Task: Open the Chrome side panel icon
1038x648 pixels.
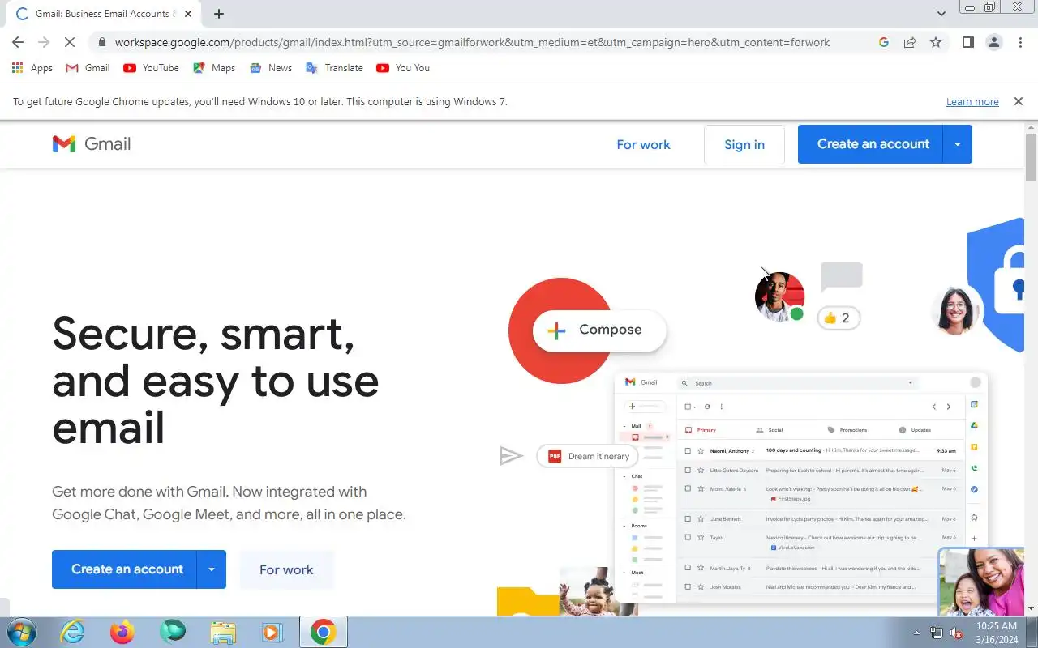Action: click(967, 42)
